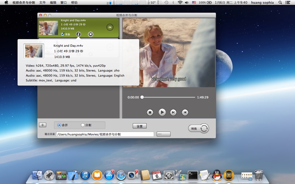Image resolution: width=295 pixels, height=184 pixels.
Task: Select the 分割 (split) radio button
Action: coord(83,125)
